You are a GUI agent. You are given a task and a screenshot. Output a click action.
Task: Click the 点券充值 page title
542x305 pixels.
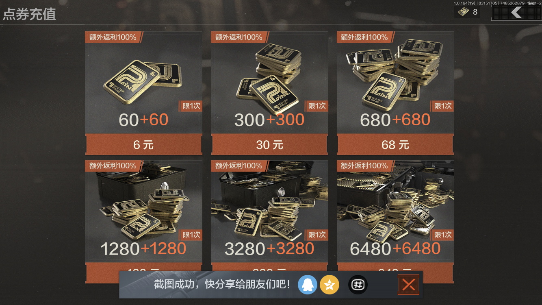coord(29,14)
